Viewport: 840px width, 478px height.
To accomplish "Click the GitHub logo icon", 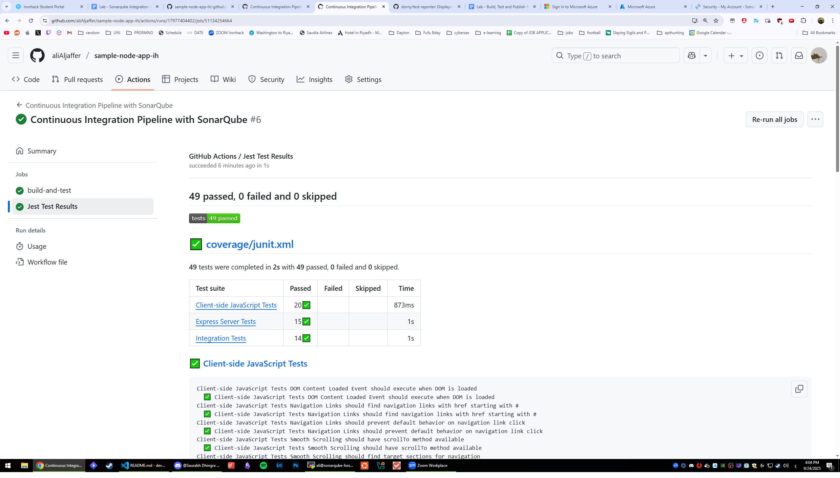I will [x=37, y=55].
